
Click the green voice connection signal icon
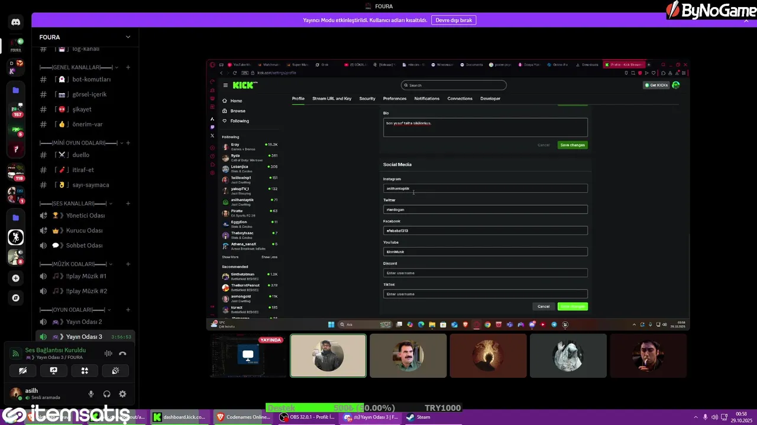coord(15,353)
